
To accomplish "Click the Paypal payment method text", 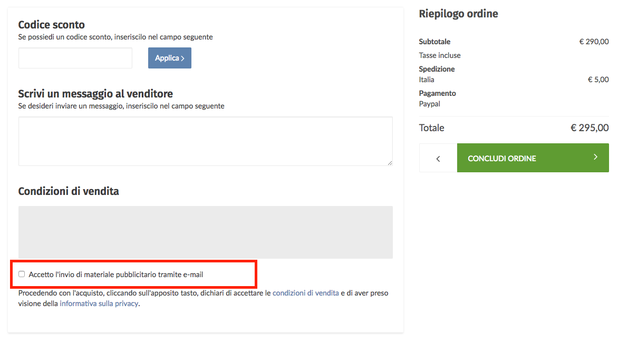I will click(x=429, y=104).
